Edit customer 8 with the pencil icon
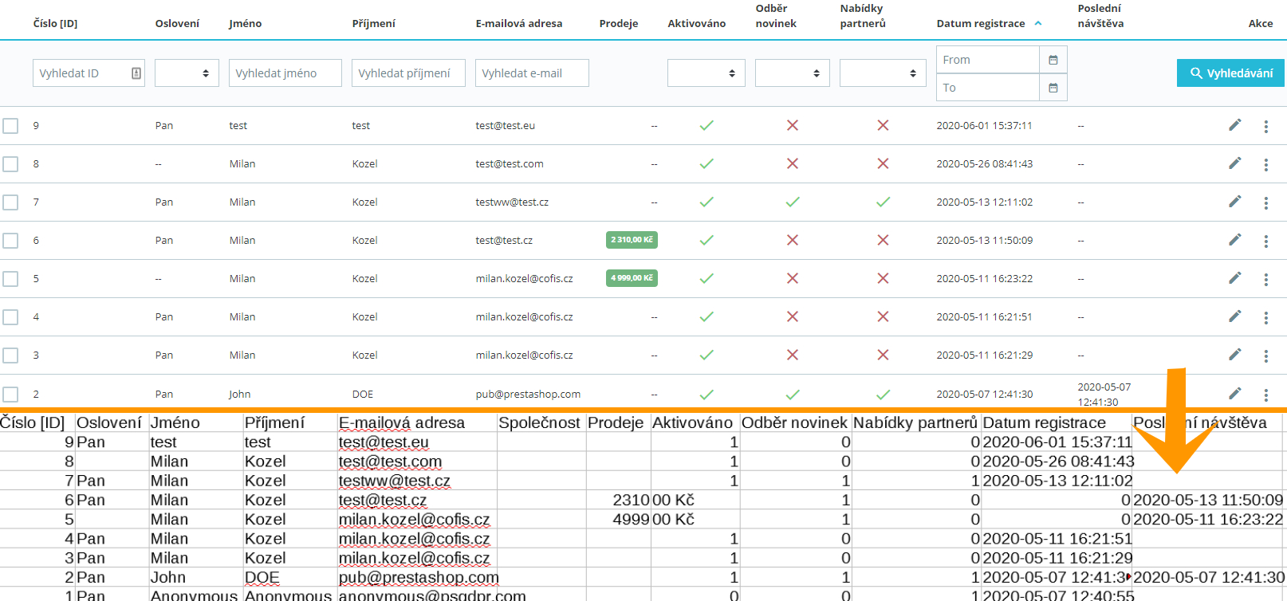 [x=1235, y=163]
